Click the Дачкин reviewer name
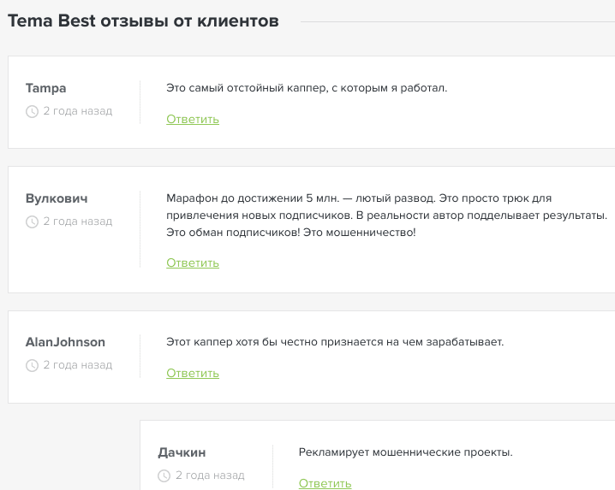The height and width of the screenshot is (490, 615). click(182, 452)
